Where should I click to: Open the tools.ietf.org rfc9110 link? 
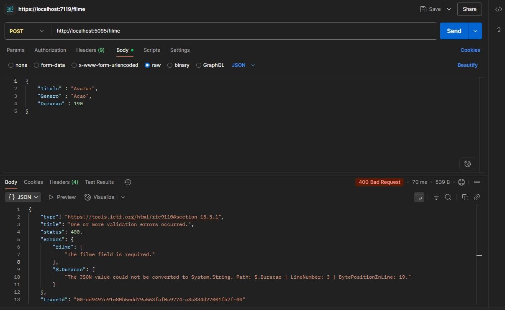click(144, 217)
